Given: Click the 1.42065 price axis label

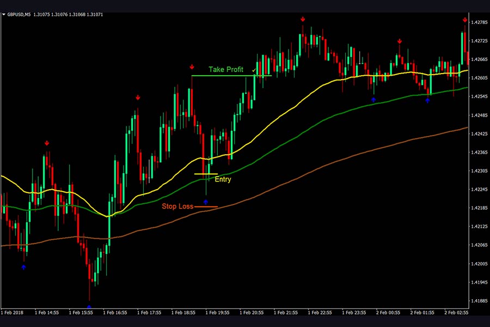Looking at the screenshot, I should point(479,245).
